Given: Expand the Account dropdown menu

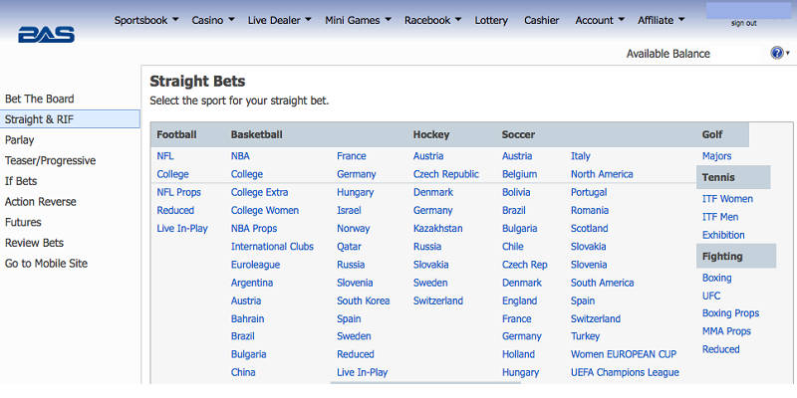Looking at the screenshot, I should coord(600,20).
